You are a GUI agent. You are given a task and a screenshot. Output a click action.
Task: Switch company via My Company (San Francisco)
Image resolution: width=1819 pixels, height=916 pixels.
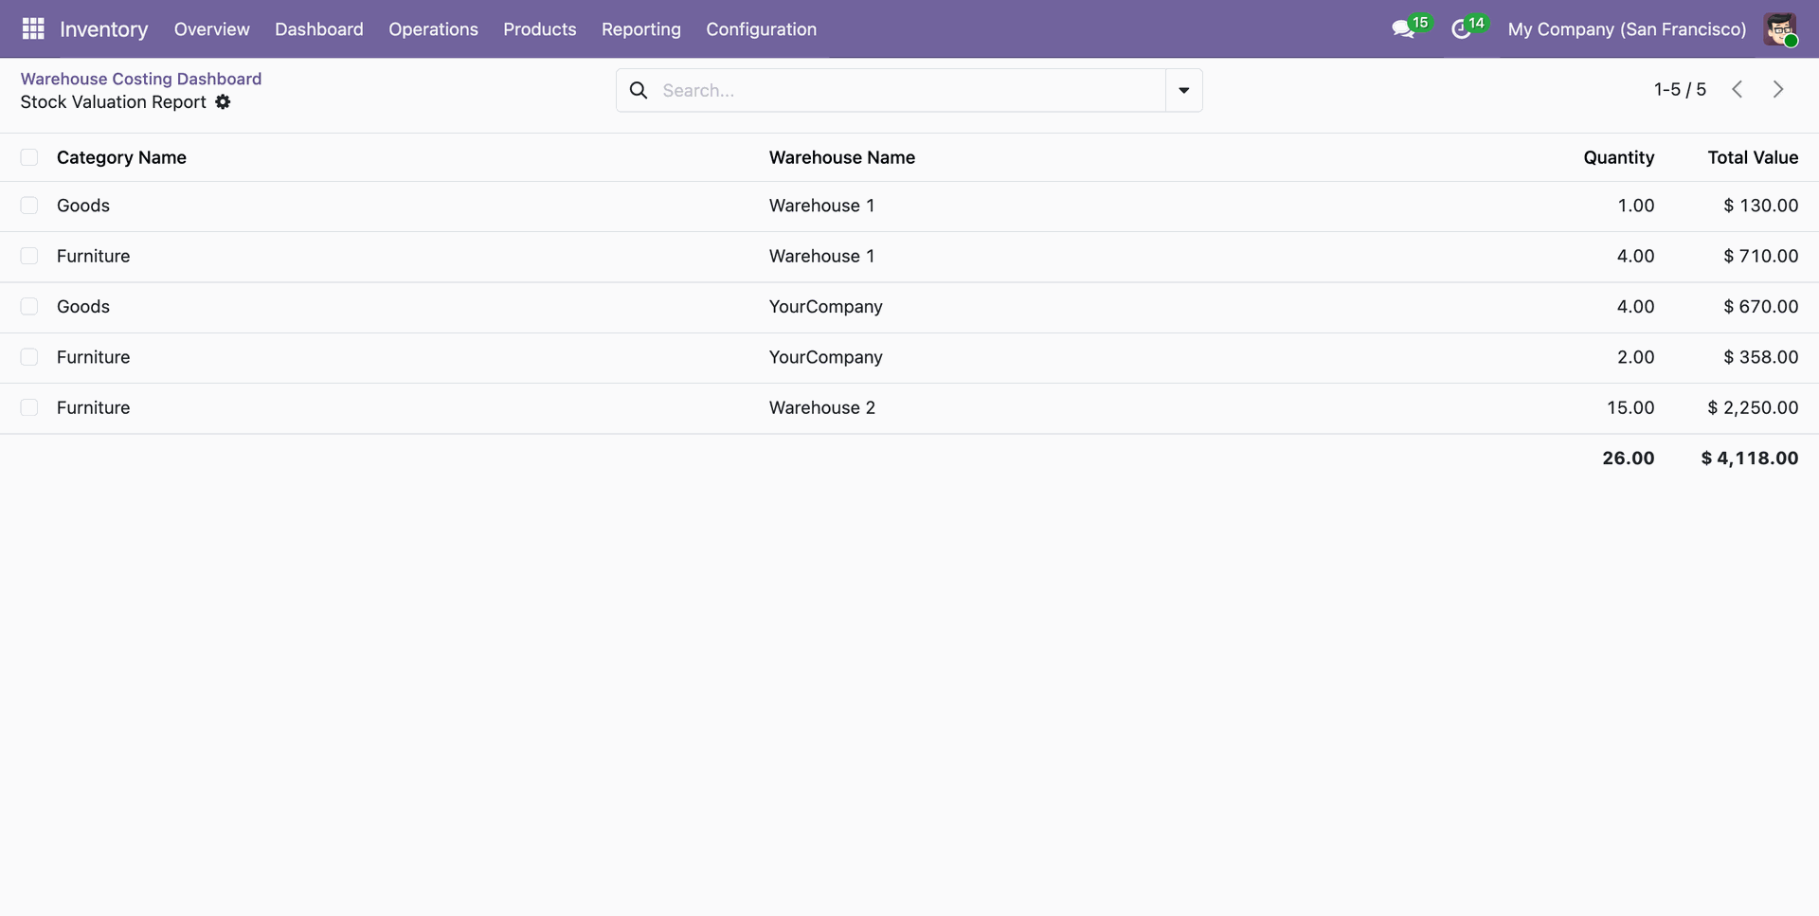coord(1627,29)
